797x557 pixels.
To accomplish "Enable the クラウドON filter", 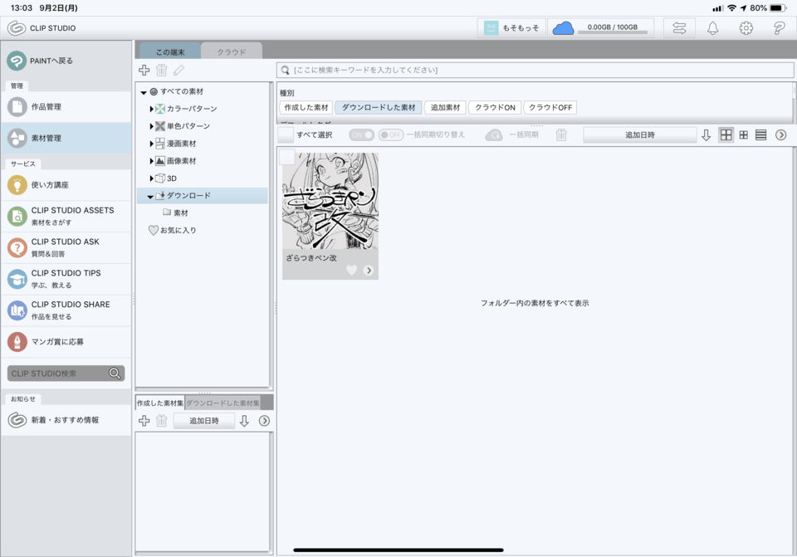I will [x=495, y=108].
